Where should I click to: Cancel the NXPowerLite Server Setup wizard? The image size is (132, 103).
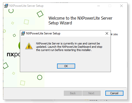(114, 93)
